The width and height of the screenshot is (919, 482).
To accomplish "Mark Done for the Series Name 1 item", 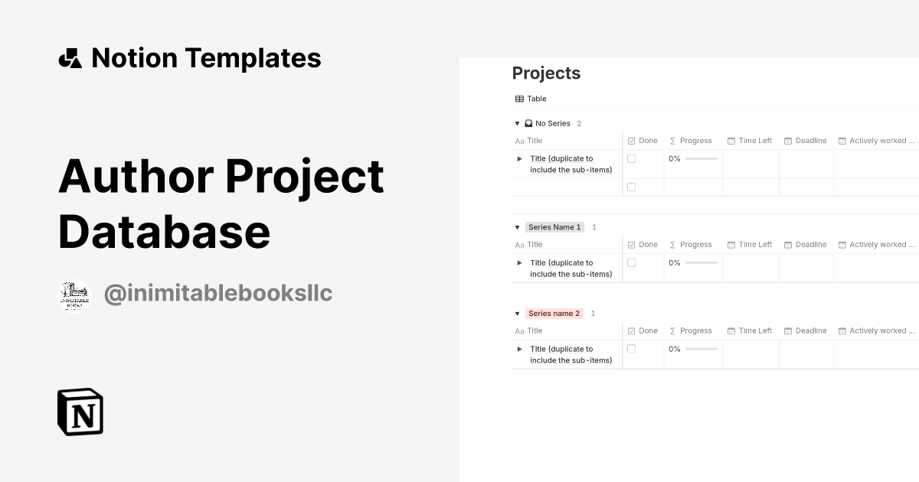I will [631, 262].
